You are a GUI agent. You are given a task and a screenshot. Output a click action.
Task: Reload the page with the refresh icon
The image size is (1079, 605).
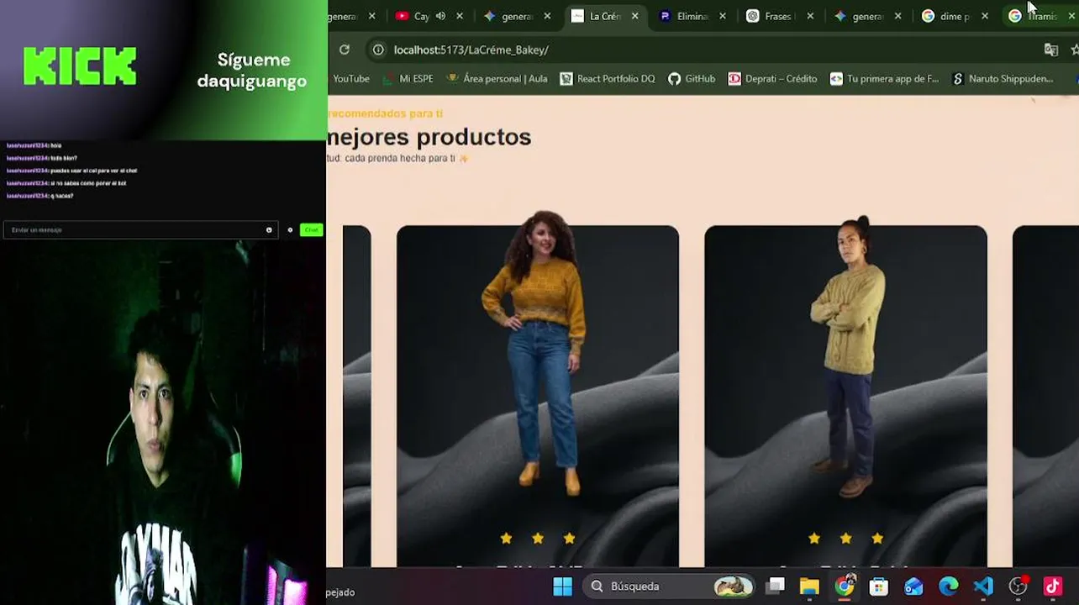(345, 50)
